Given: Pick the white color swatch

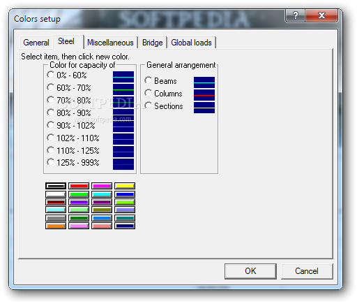Looking at the screenshot, I should pyautogui.click(x=56, y=194).
